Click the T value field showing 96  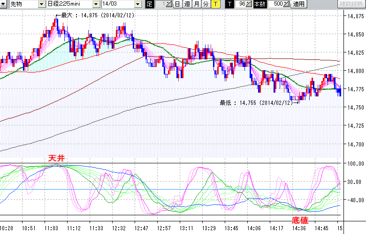click(x=241, y=4)
